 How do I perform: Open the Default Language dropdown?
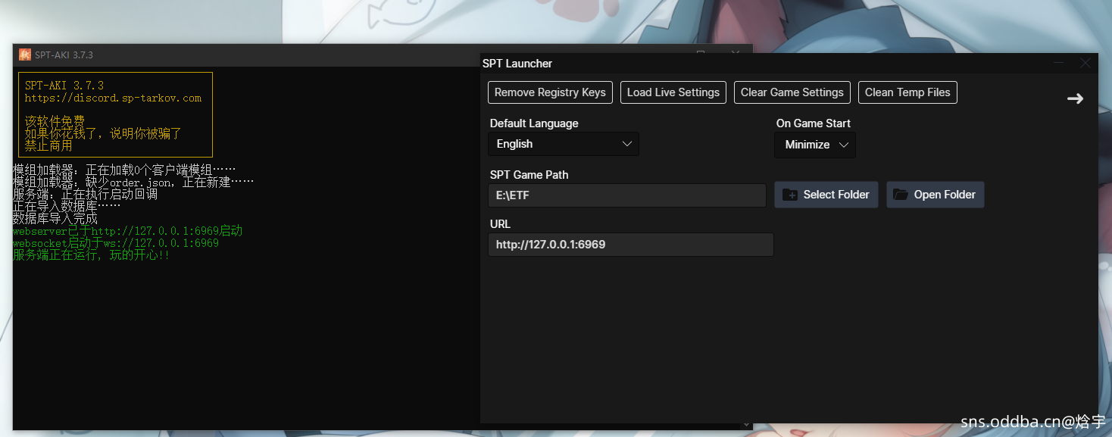click(x=564, y=144)
